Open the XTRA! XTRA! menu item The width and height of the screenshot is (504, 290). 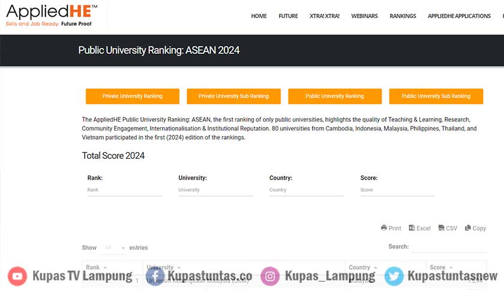[x=325, y=16]
